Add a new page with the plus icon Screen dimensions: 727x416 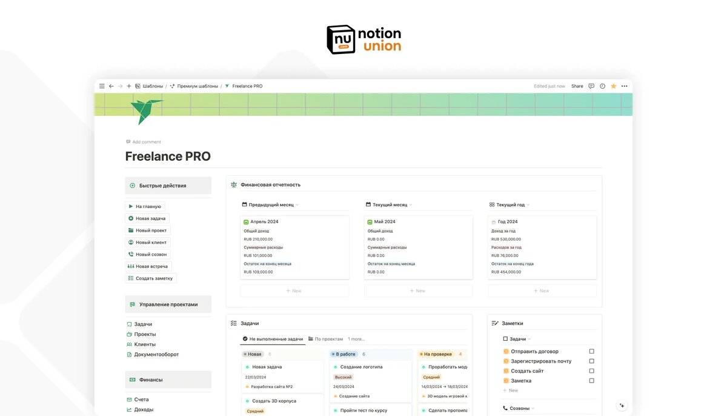pos(129,86)
